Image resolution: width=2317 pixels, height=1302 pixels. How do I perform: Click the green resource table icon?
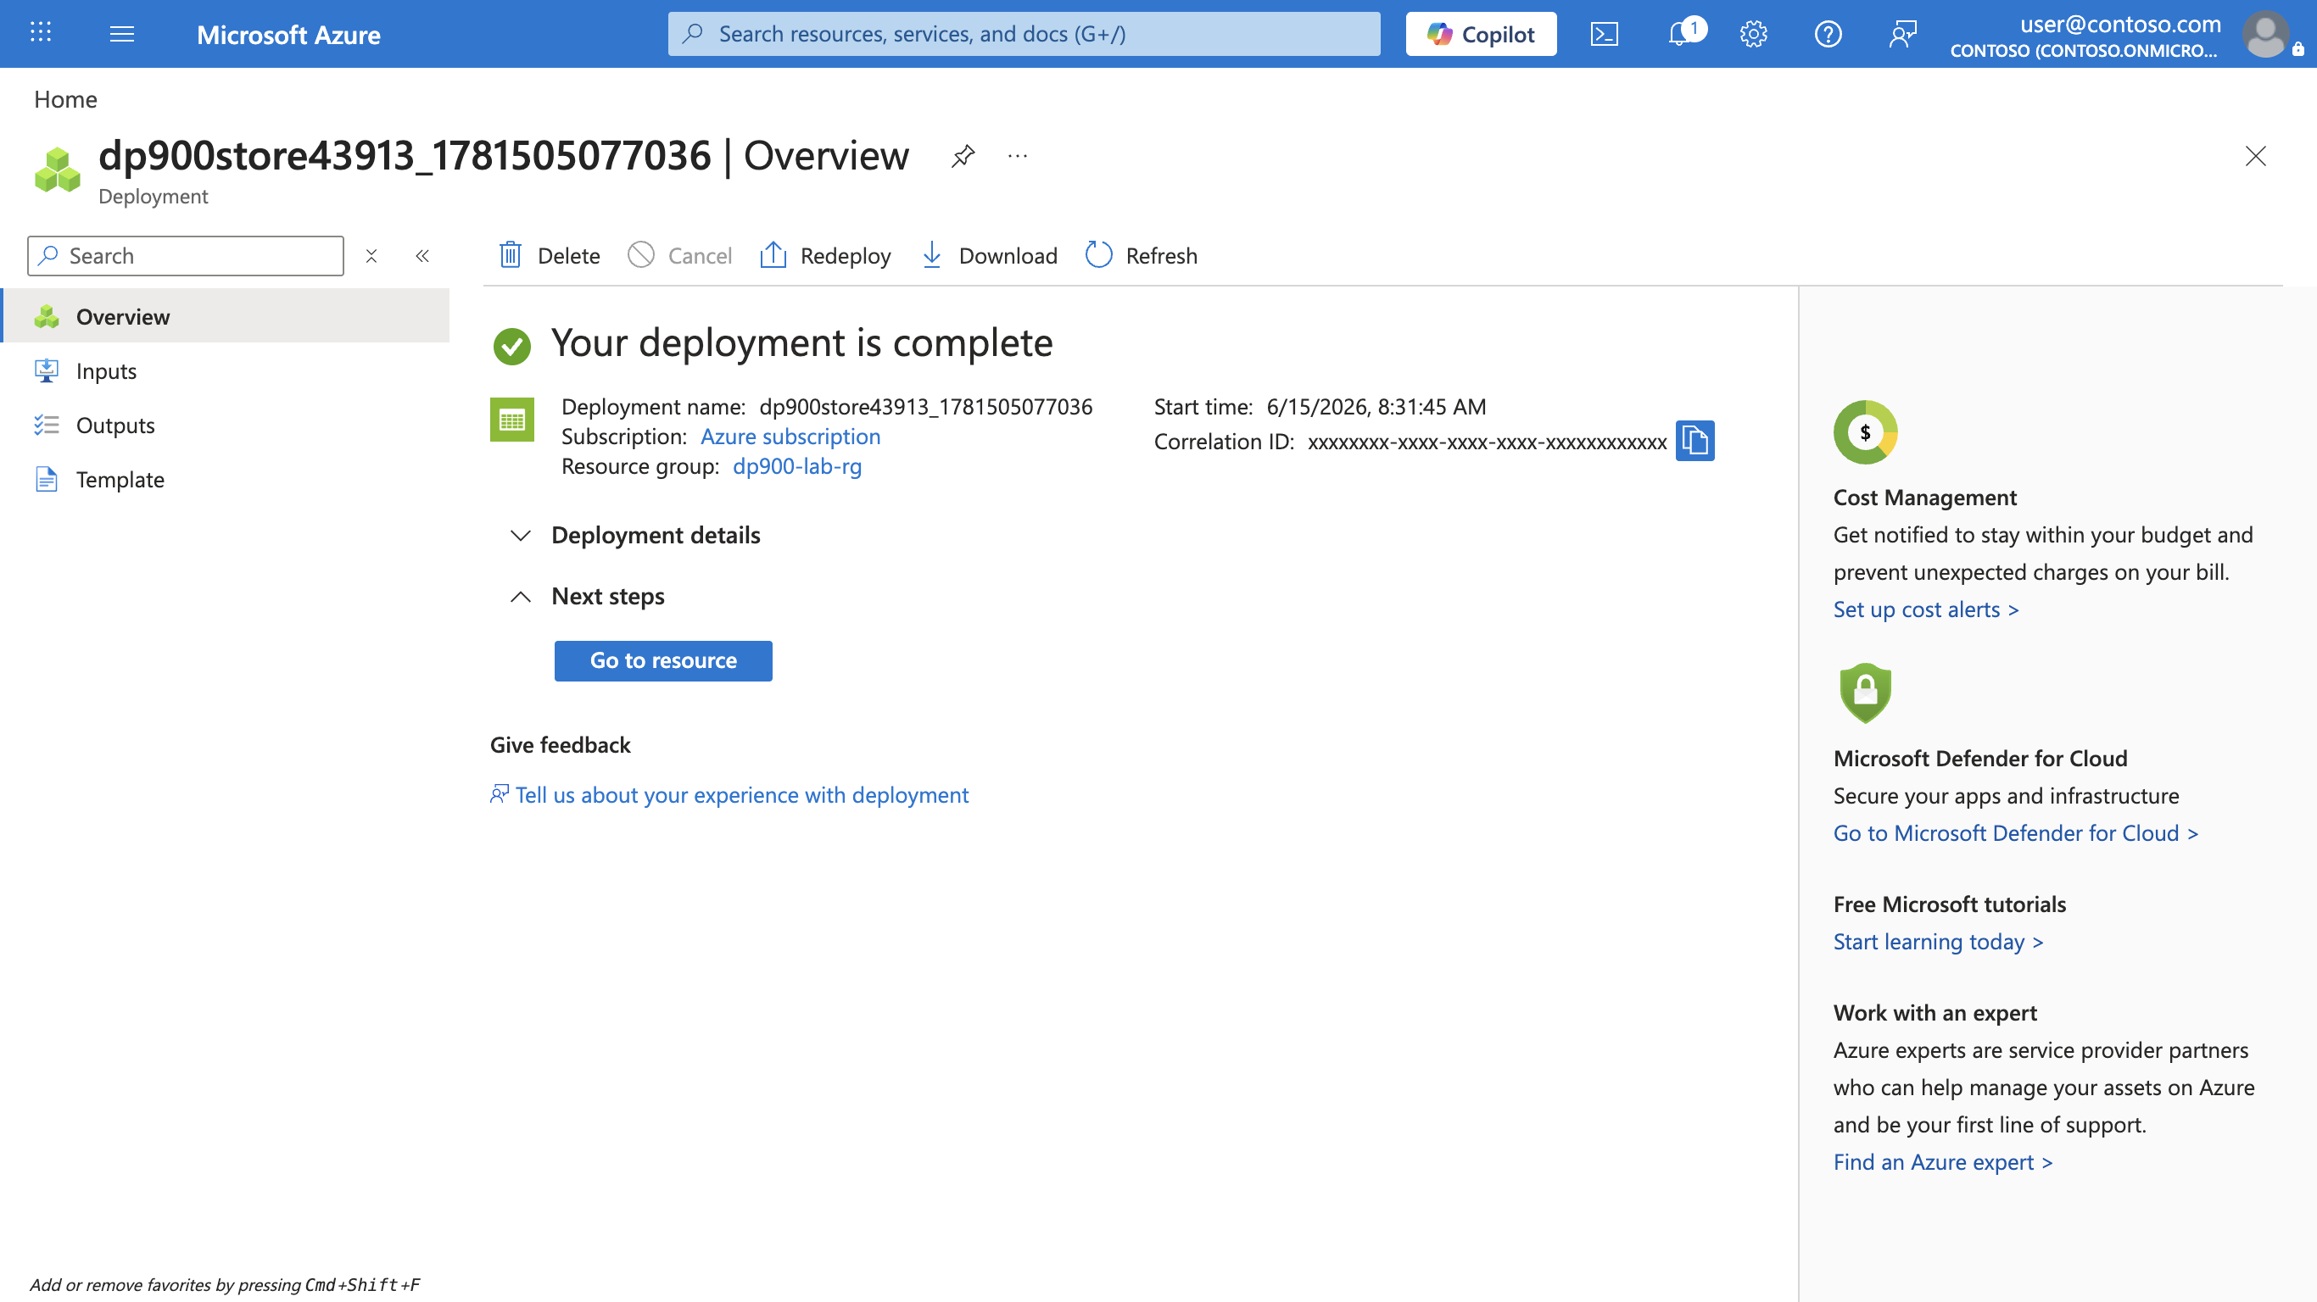(511, 420)
